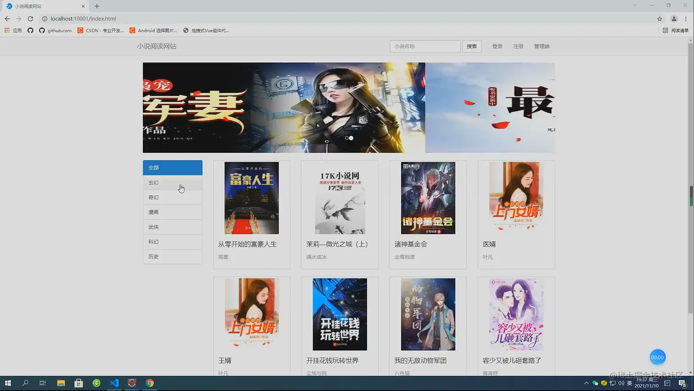
Task: Click the volume speaker tray icon
Action: (x=621, y=383)
